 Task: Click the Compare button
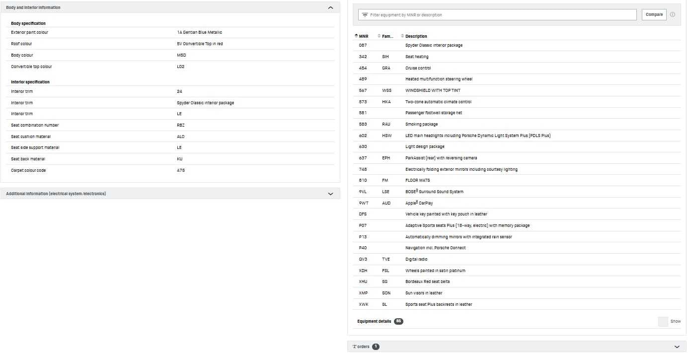coord(654,14)
